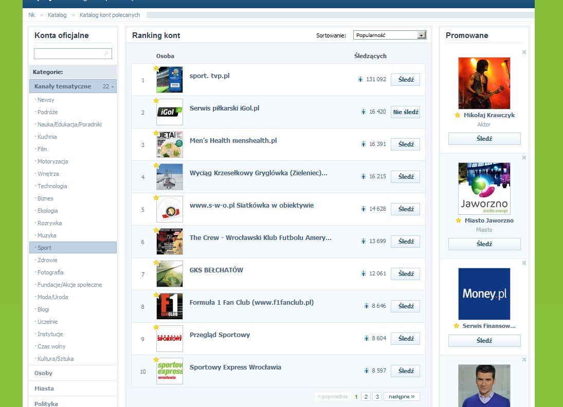Click followers icon next to 131 092
The height and width of the screenshot is (407, 563).
coord(360,79)
